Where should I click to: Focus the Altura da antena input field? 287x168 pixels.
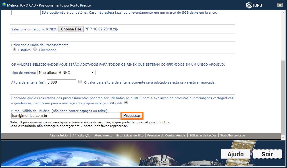(61, 82)
